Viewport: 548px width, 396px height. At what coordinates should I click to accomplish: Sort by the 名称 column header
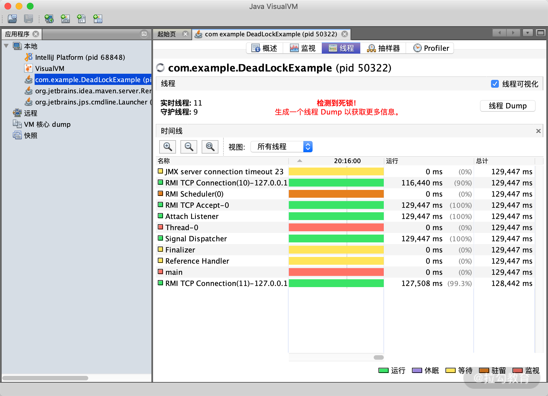pyautogui.click(x=222, y=161)
